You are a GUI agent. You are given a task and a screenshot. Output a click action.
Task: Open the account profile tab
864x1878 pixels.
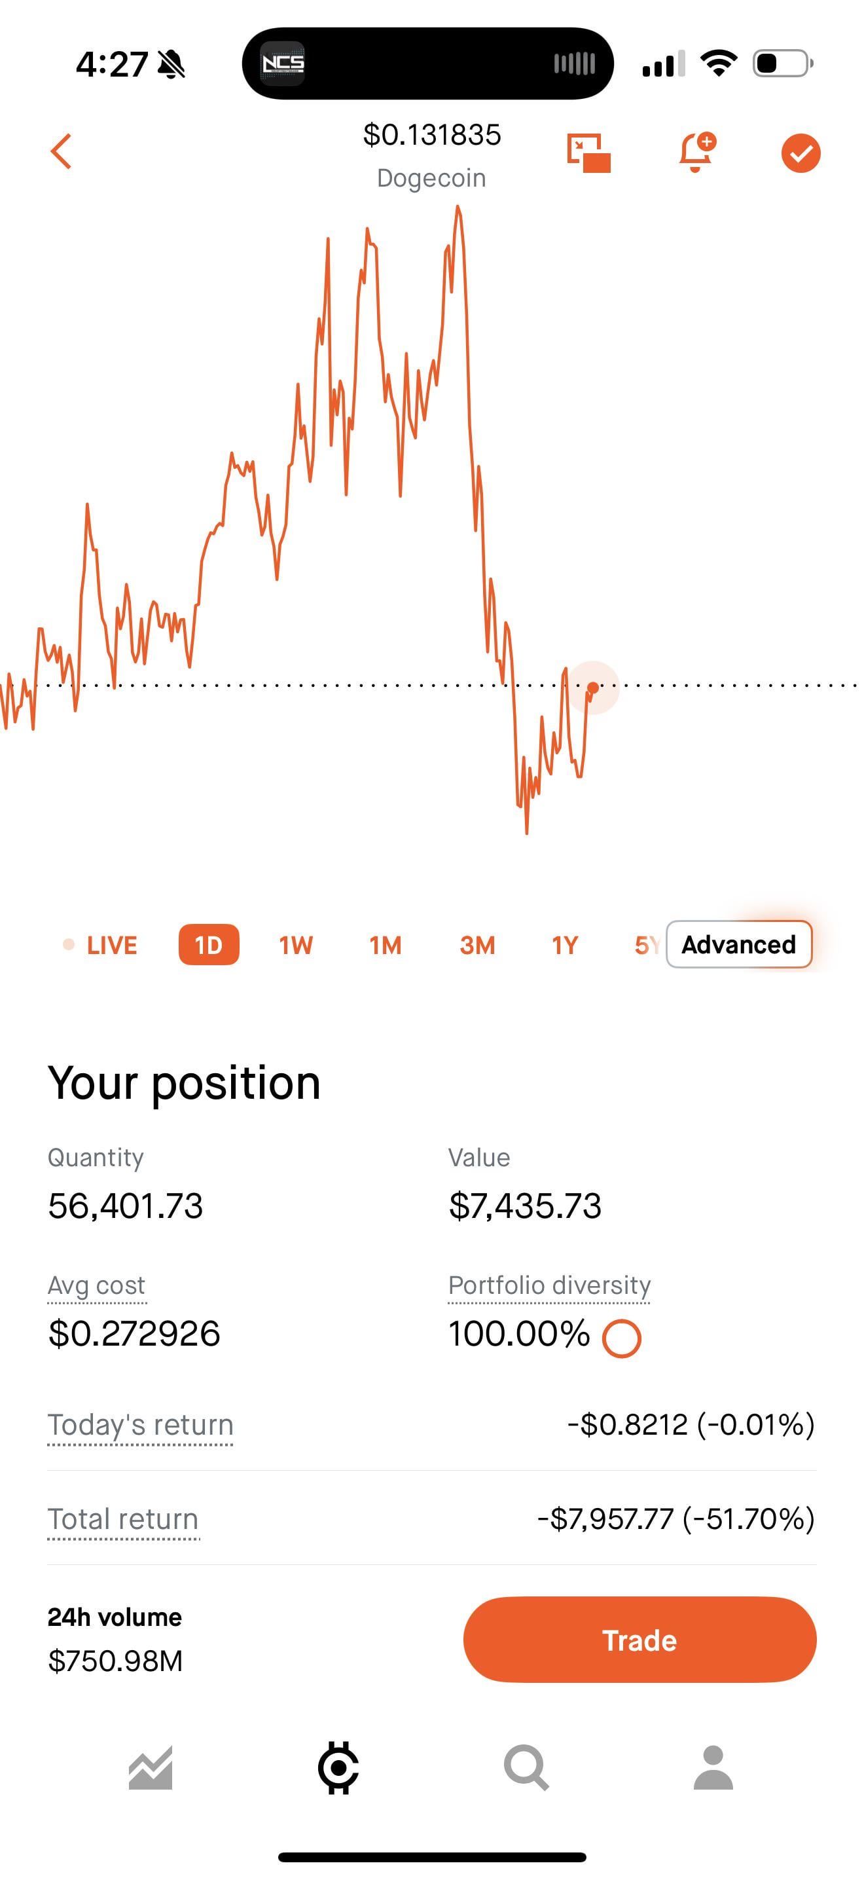pos(713,1768)
